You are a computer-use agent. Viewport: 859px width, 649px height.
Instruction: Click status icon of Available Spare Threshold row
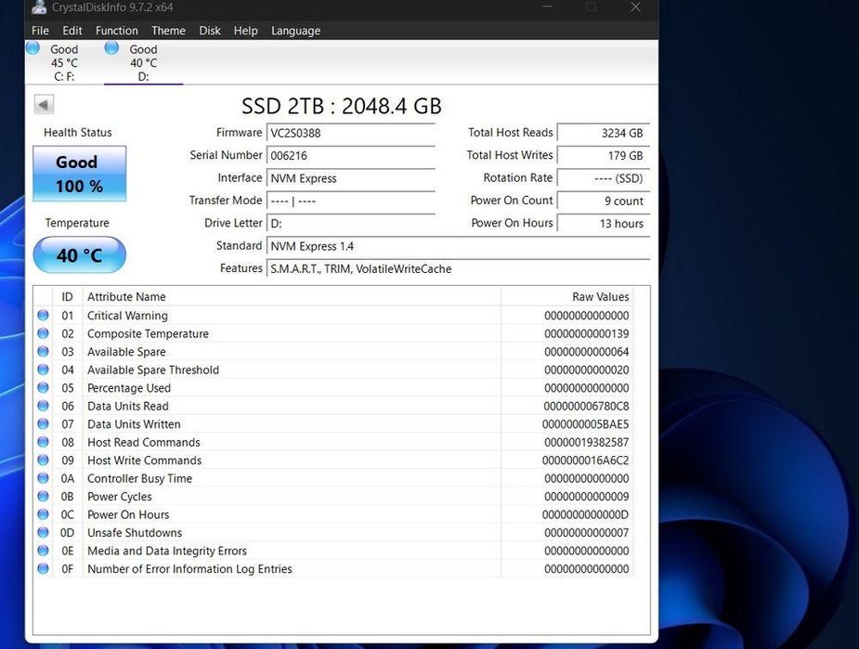(x=43, y=370)
